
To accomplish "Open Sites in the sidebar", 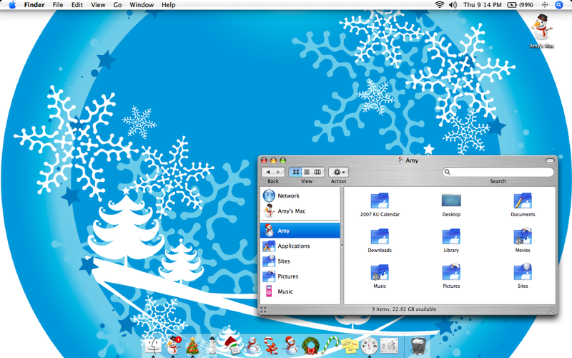I will click(300, 261).
